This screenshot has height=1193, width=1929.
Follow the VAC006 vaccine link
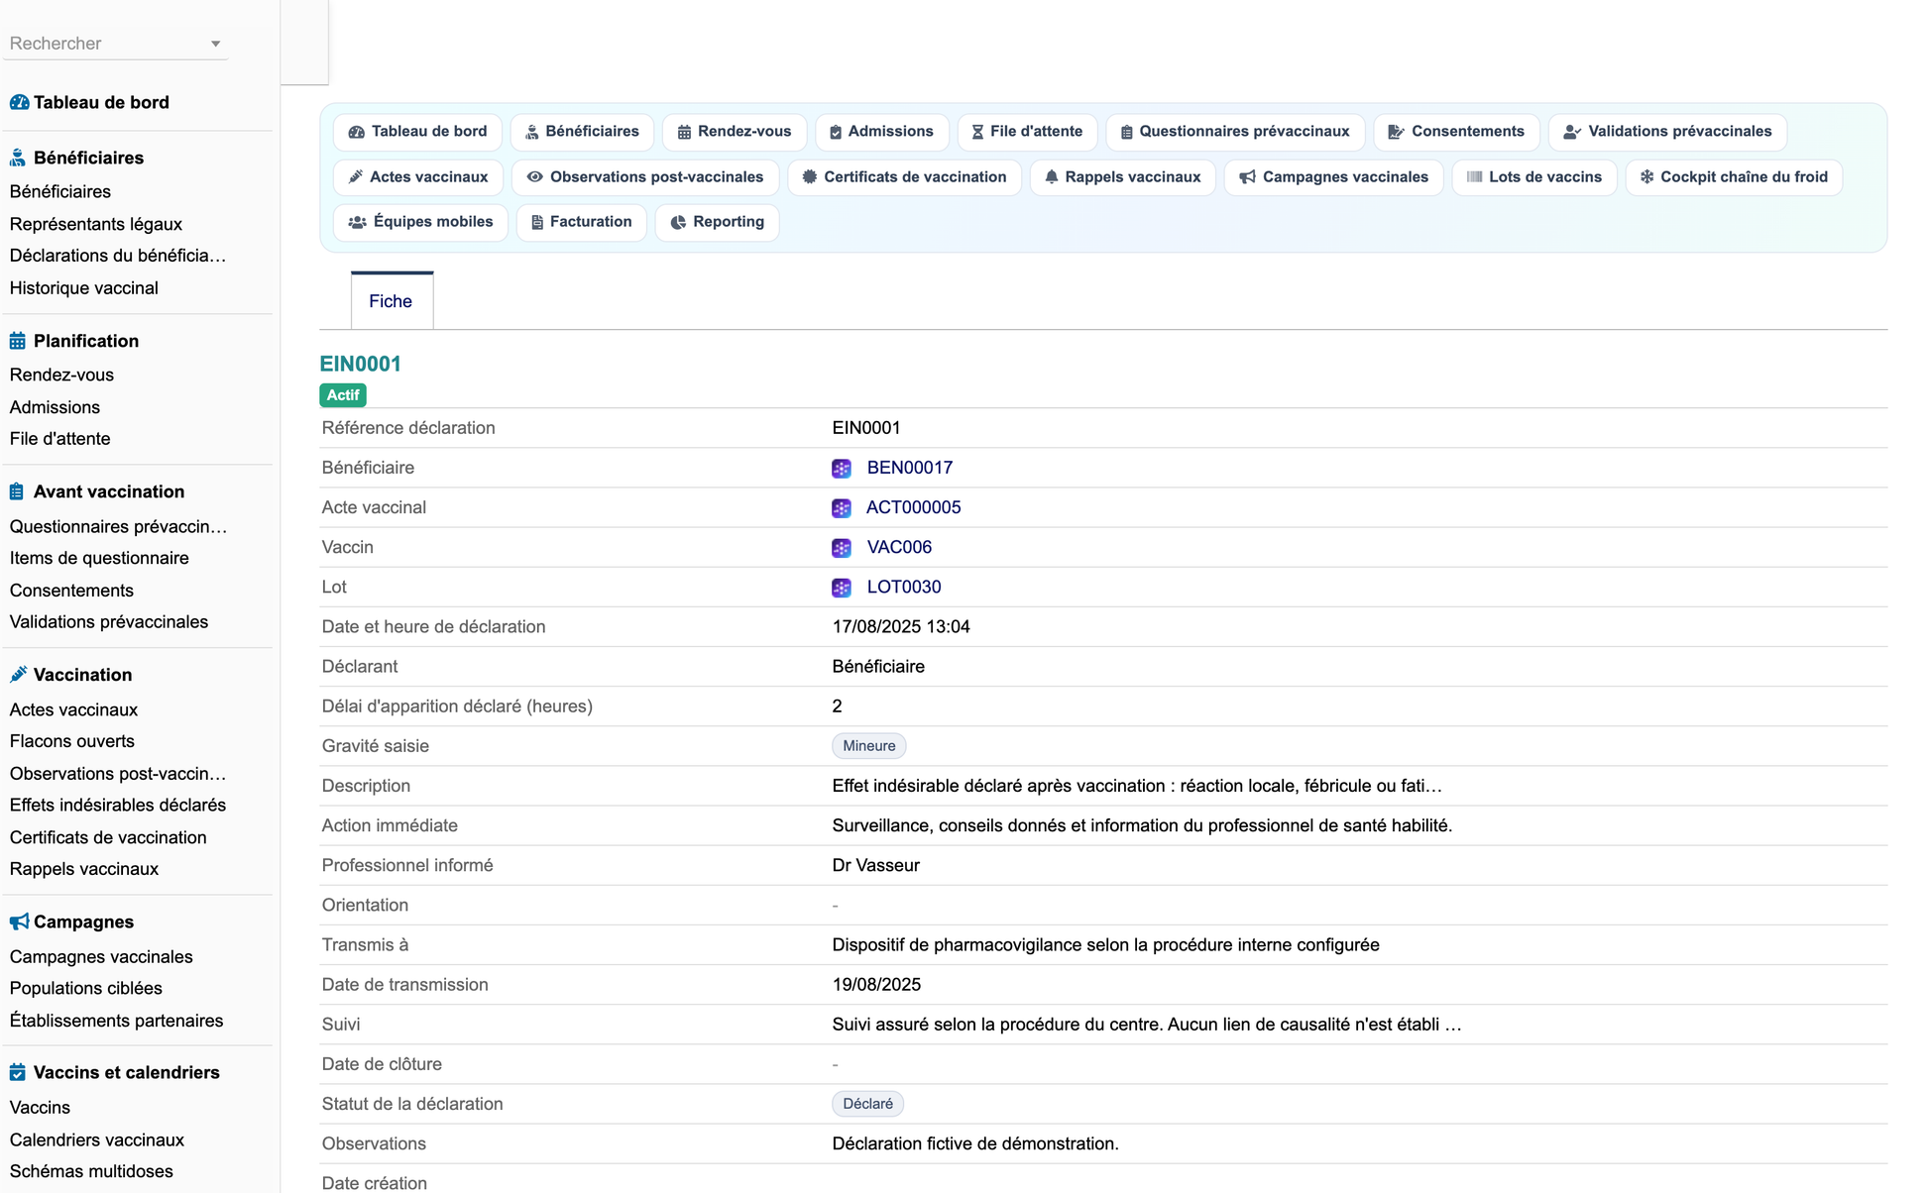(x=899, y=547)
